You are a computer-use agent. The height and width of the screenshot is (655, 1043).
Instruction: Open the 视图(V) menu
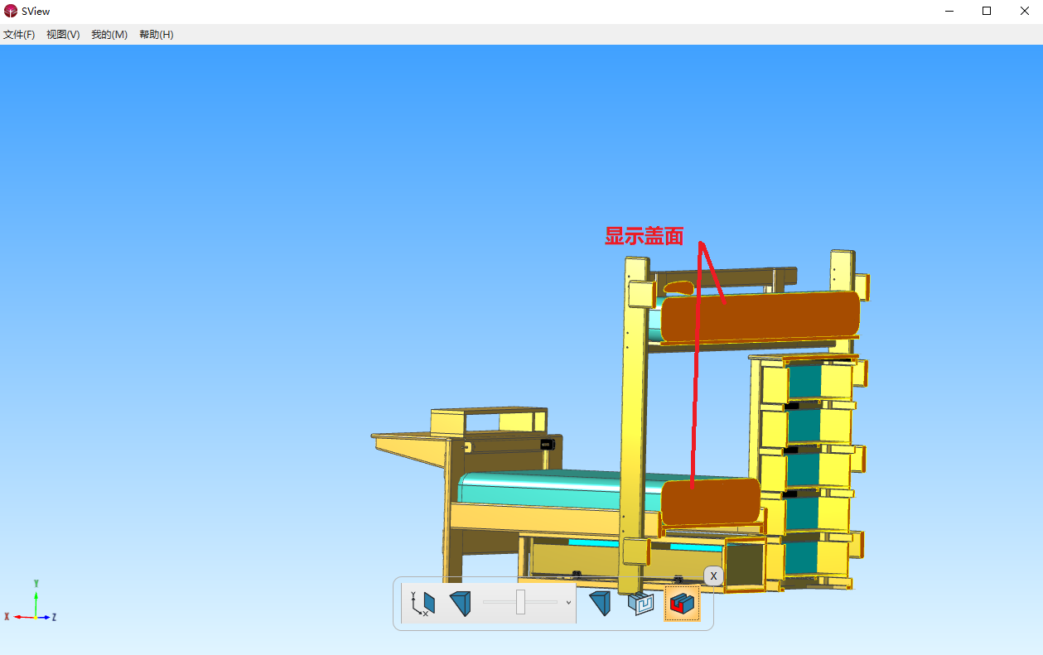tap(63, 35)
